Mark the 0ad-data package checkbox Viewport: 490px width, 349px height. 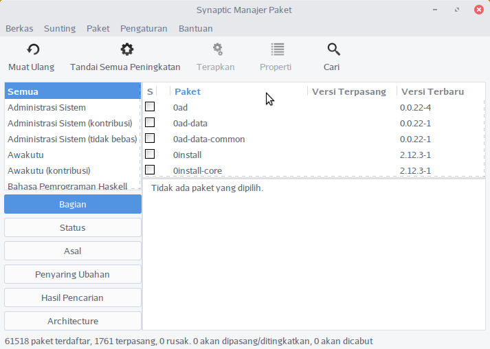[150, 122]
